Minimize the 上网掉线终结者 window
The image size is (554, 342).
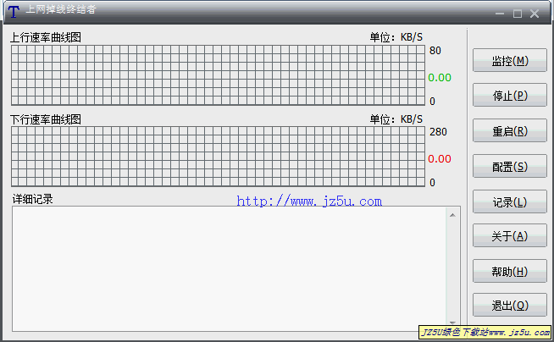click(x=500, y=14)
